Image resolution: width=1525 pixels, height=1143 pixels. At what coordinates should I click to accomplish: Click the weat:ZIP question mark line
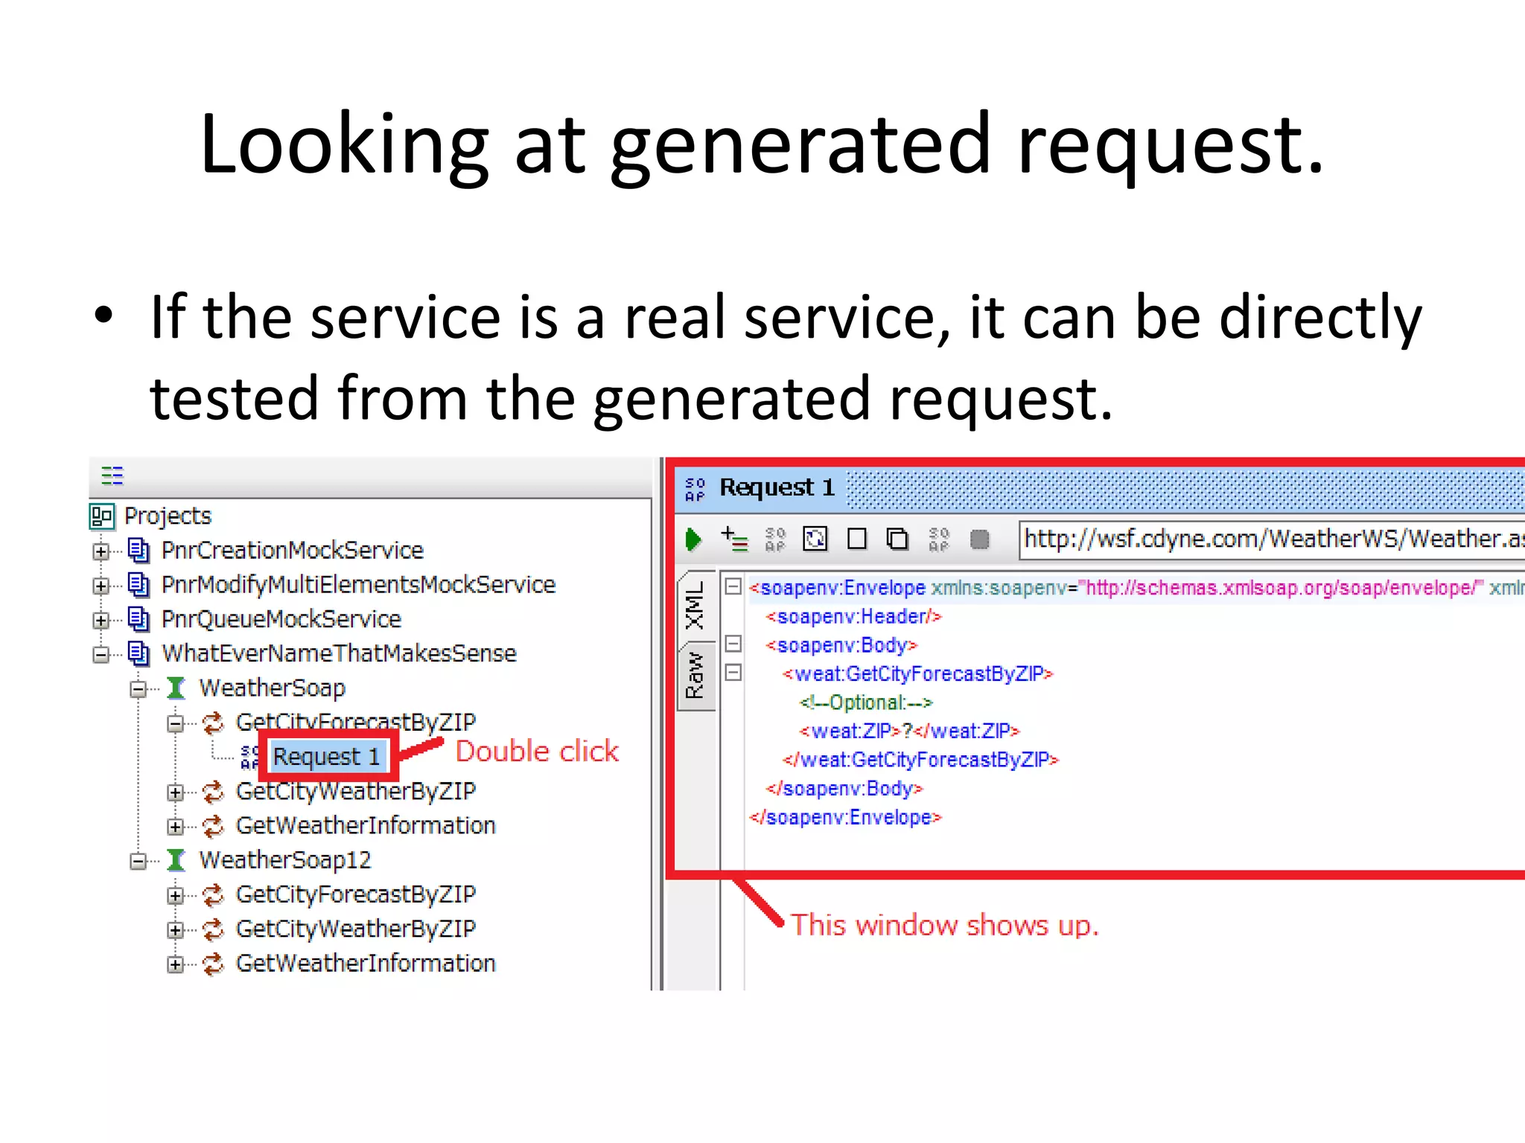pos(908,731)
